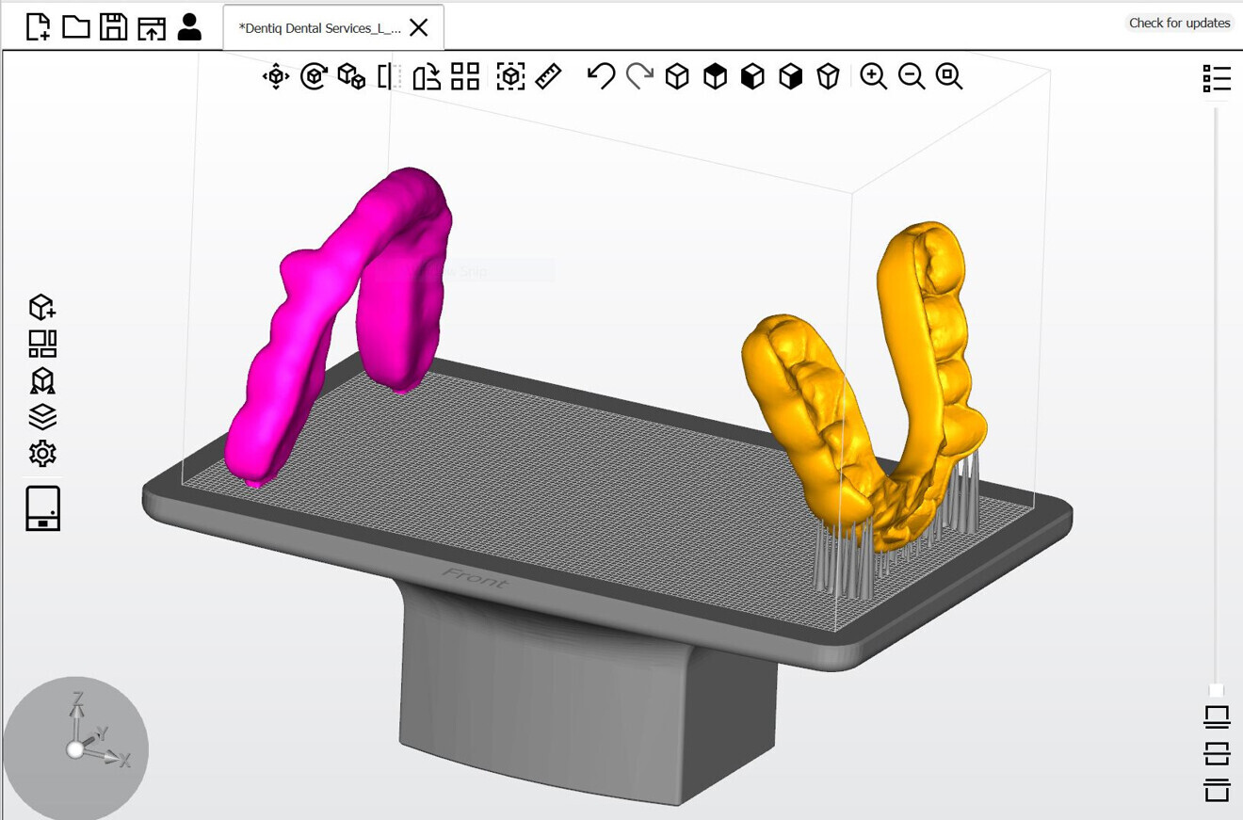
Task: Switch to first wireframe cube view
Action: pyautogui.click(x=677, y=76)
